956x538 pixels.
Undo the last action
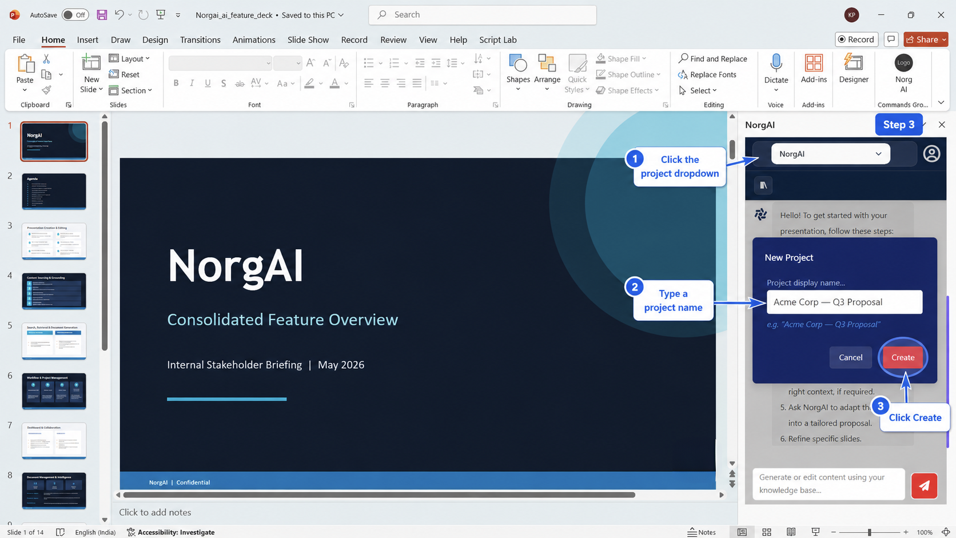(119, 15)
